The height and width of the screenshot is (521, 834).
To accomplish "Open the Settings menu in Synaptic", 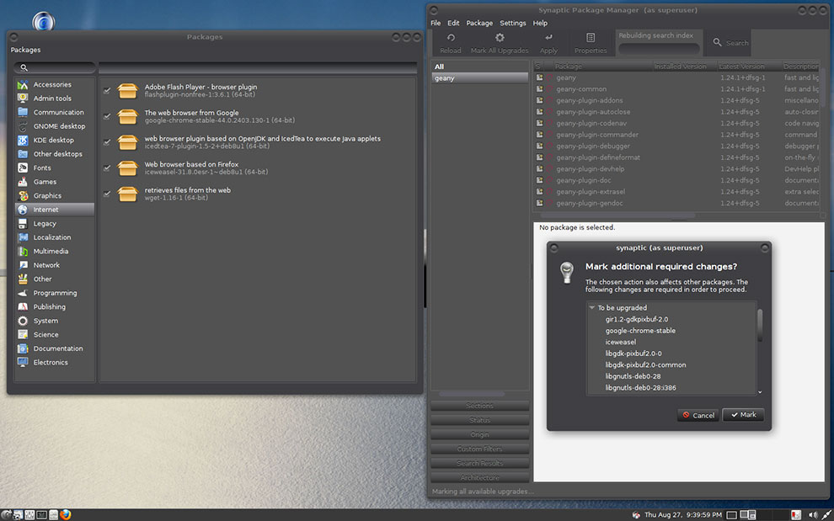I will (x=513, y=23).
